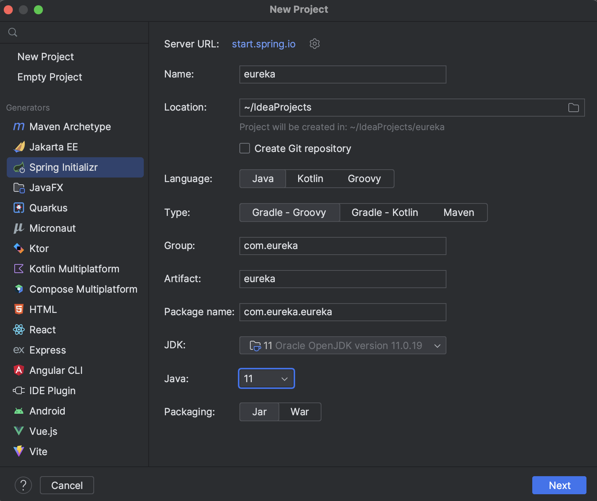Select Express generator

(x=75, y=350)
